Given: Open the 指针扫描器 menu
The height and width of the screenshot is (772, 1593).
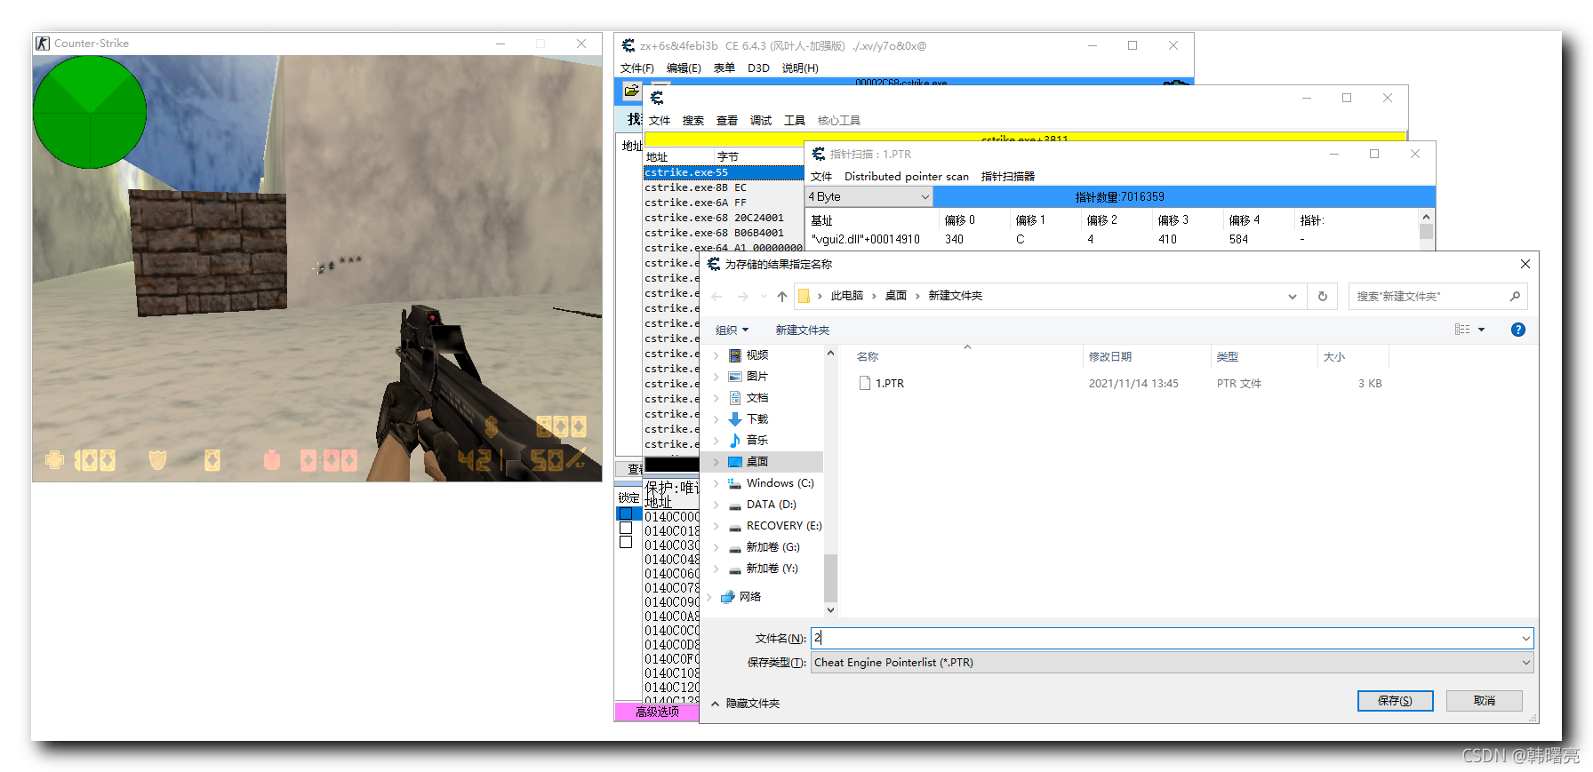Looking at the screenshot, I should (x=1008, y=177).
